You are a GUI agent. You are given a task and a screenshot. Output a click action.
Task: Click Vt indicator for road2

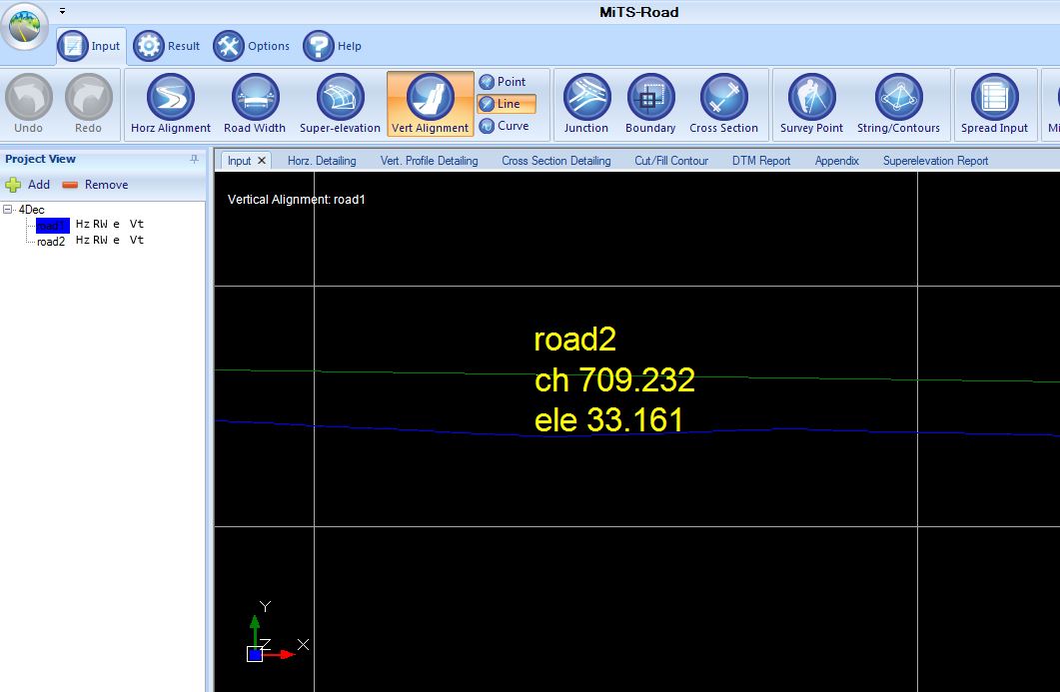[137, 240]
